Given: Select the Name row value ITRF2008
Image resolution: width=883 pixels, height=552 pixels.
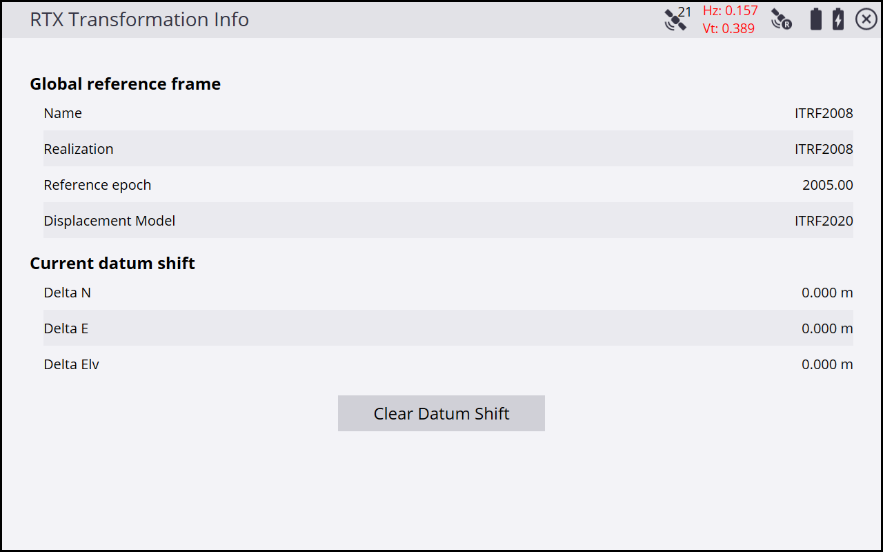Looking at the screenshot, I should coord(823,113).
